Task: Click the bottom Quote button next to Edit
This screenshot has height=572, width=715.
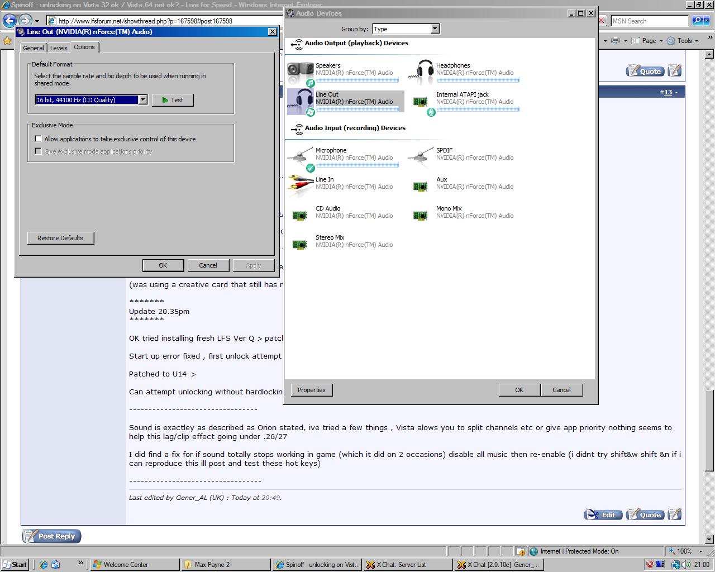Action: [645, 514]
